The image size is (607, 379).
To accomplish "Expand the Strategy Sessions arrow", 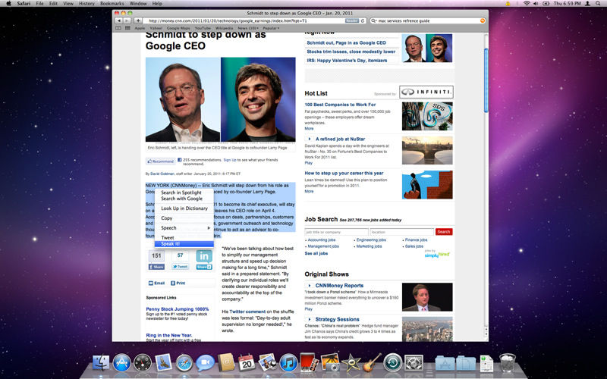I will (310, 319).
